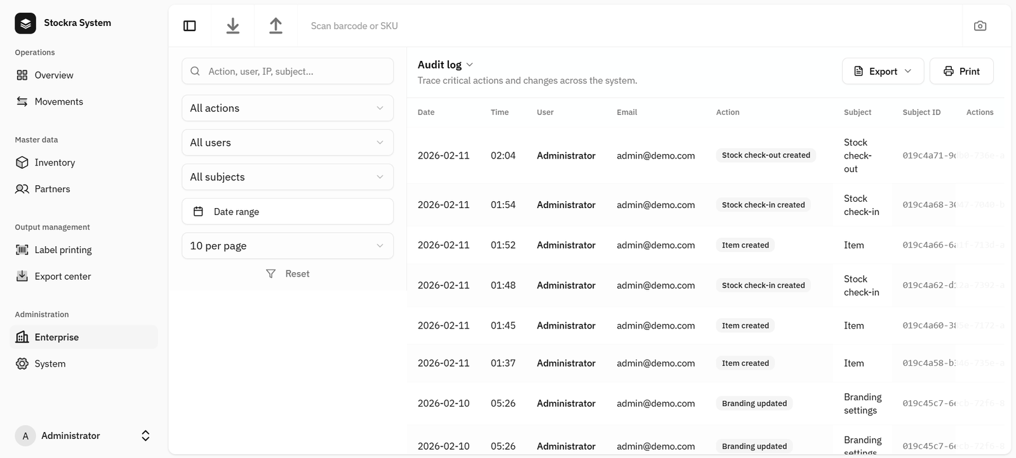Change the 10 per page selector
This screenshot has width=1016, height=458.
point(287,246)
